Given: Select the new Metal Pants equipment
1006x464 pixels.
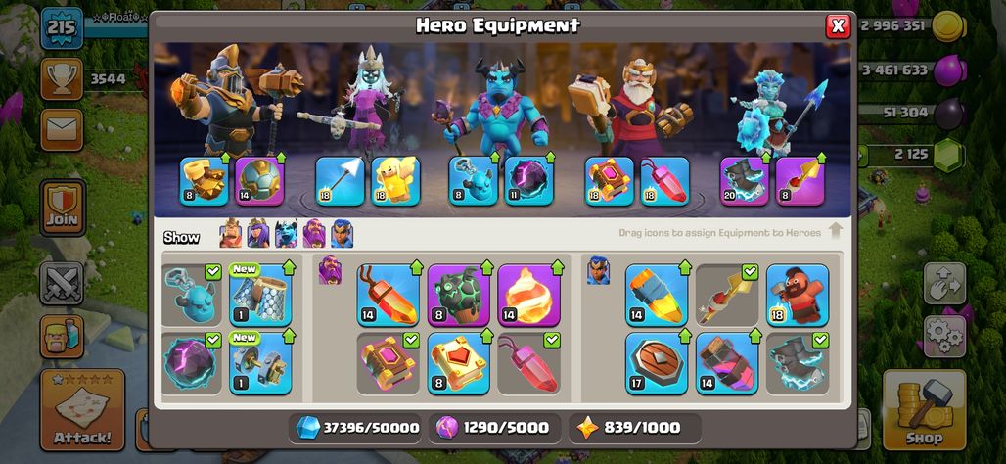Looking at the screenshot, I should pos(260,295).
